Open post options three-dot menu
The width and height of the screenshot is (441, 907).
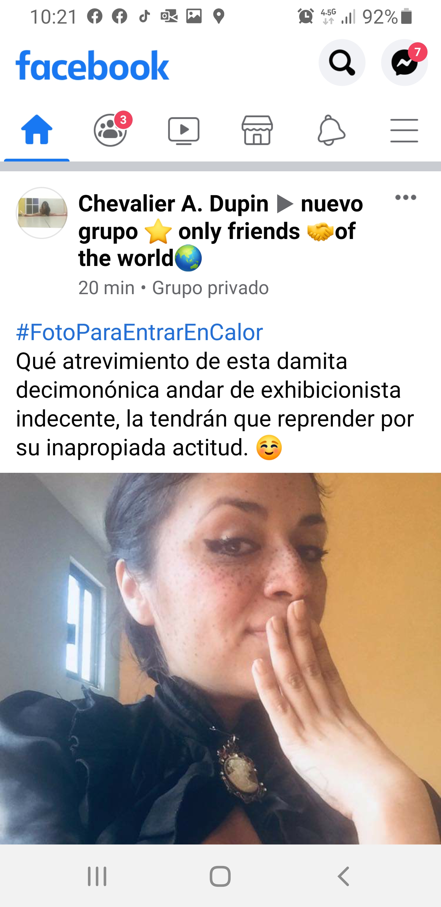point(405,197)
